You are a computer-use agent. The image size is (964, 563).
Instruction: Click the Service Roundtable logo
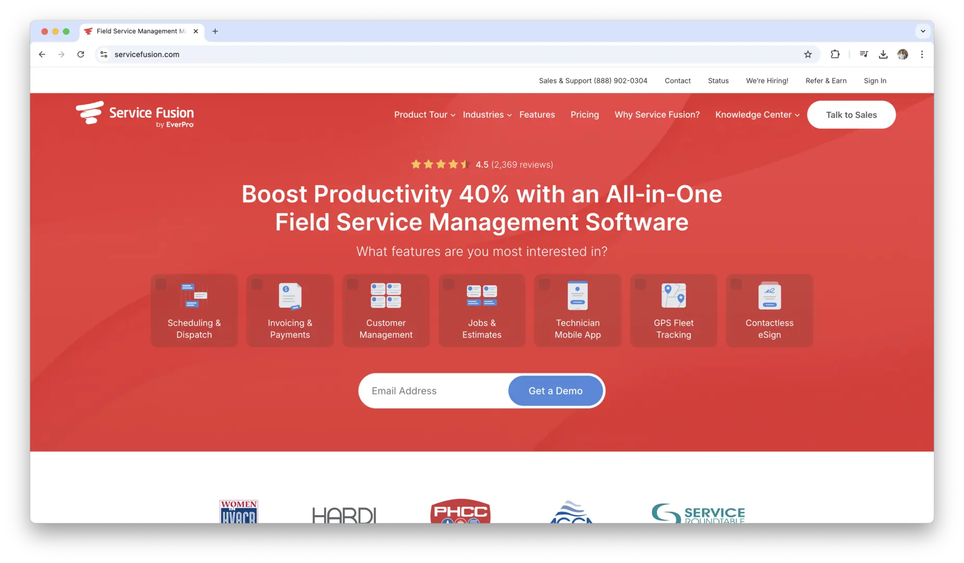[x=698, y=513]
